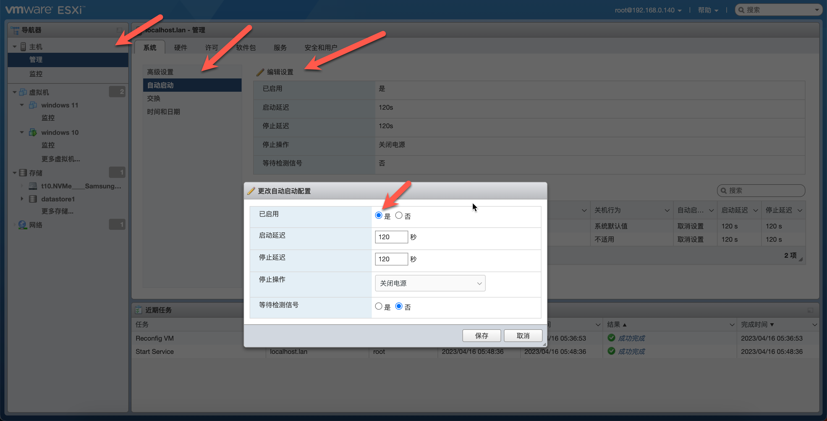The width and height of the screenshot is (827, 421).
Task: Click the minimize navigator panel icon
Action: (119, 30)
